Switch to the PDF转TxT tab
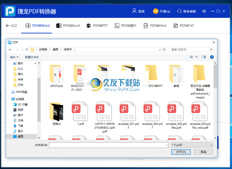Screen dimensions: 232x169 tap(184, 26)
